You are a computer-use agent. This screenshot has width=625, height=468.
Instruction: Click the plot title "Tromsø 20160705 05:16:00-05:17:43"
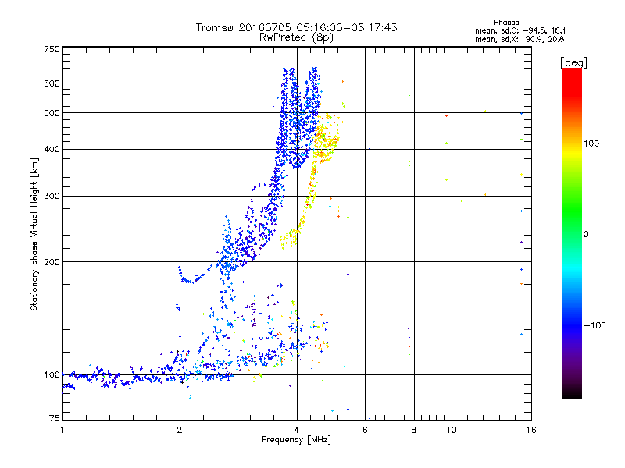[296, 27]
